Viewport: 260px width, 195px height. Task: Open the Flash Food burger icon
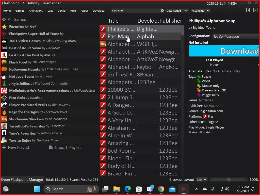[4, 62]
